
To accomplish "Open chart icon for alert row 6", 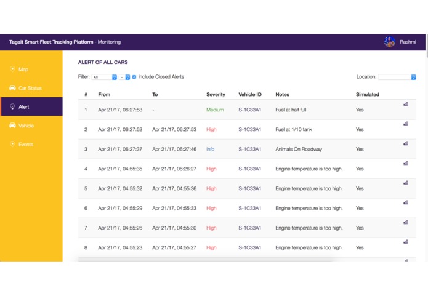I will click(406, 202).
